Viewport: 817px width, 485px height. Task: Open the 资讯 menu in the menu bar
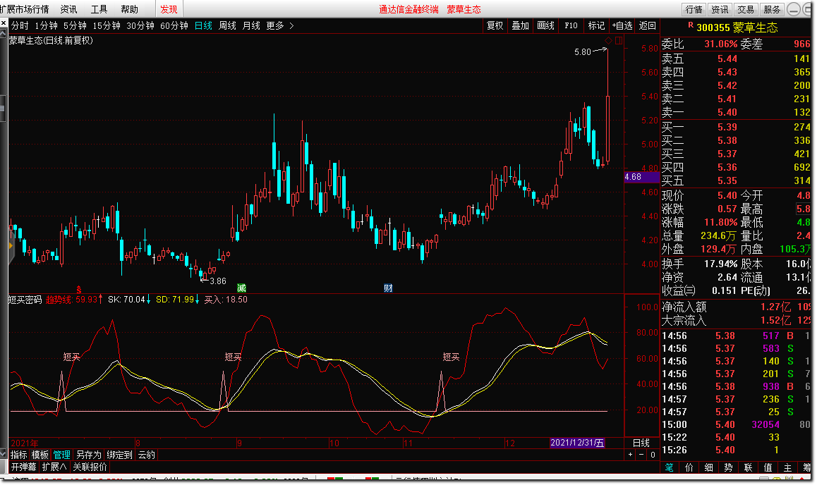coord(68,9)
